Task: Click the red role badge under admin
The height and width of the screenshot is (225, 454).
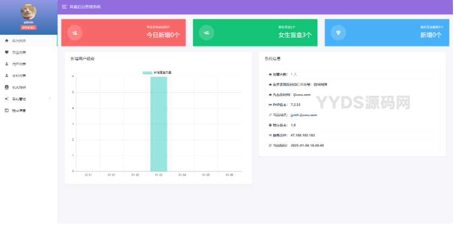Action: (28, 27)
